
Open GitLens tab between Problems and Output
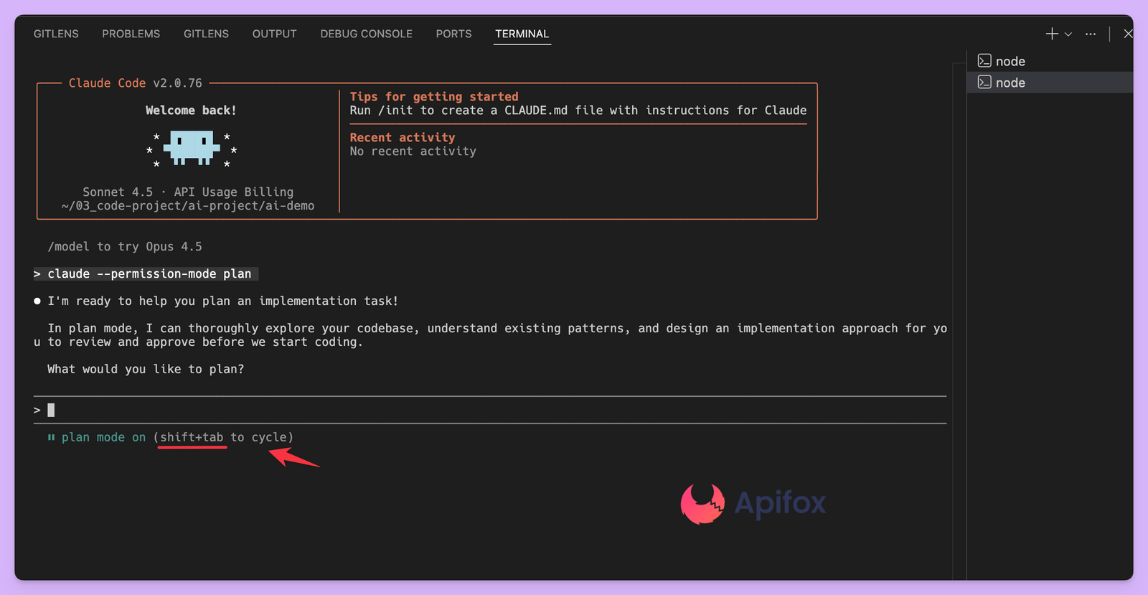[206, 34]
